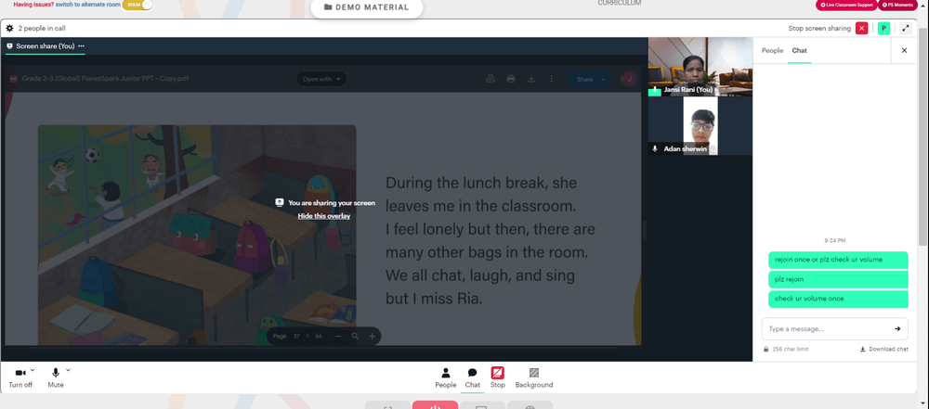Viewport: 929px width, 409px height.
Task: Expand microphone options chevron
Action: point(68,370)
